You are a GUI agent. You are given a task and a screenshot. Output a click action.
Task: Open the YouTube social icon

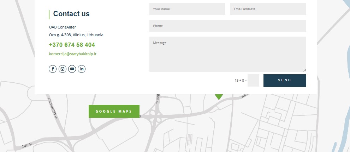pyautogui.click(x=72, y=69)
